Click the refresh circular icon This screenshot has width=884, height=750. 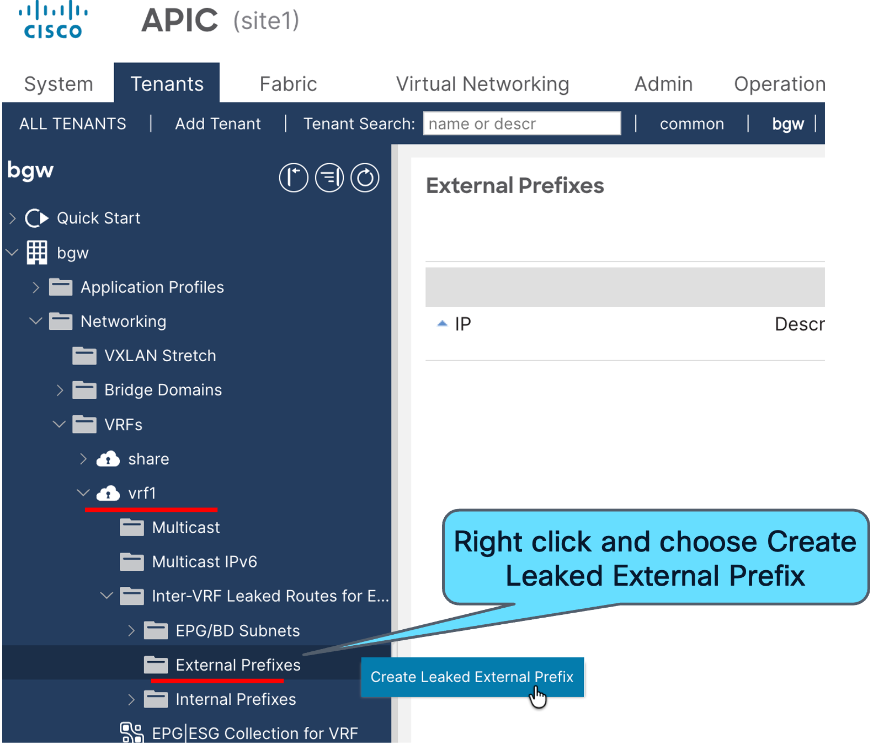(365, 178)
